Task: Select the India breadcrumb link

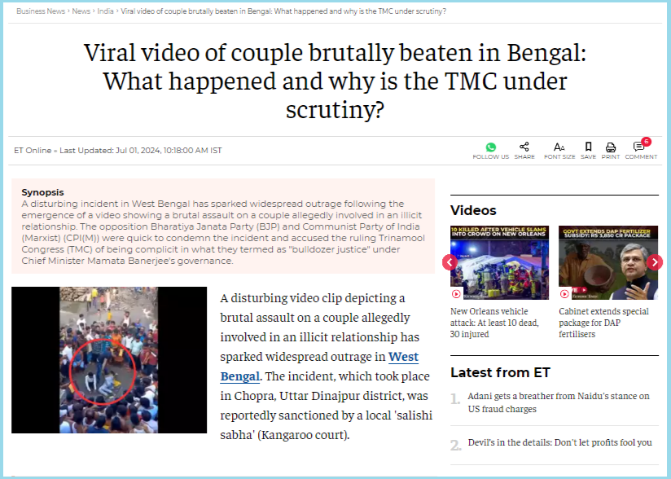Action: click(105, 11)
